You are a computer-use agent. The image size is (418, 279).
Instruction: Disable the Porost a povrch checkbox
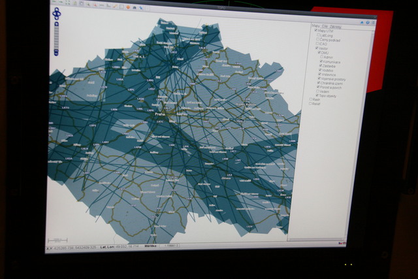(x=318, y=87)
